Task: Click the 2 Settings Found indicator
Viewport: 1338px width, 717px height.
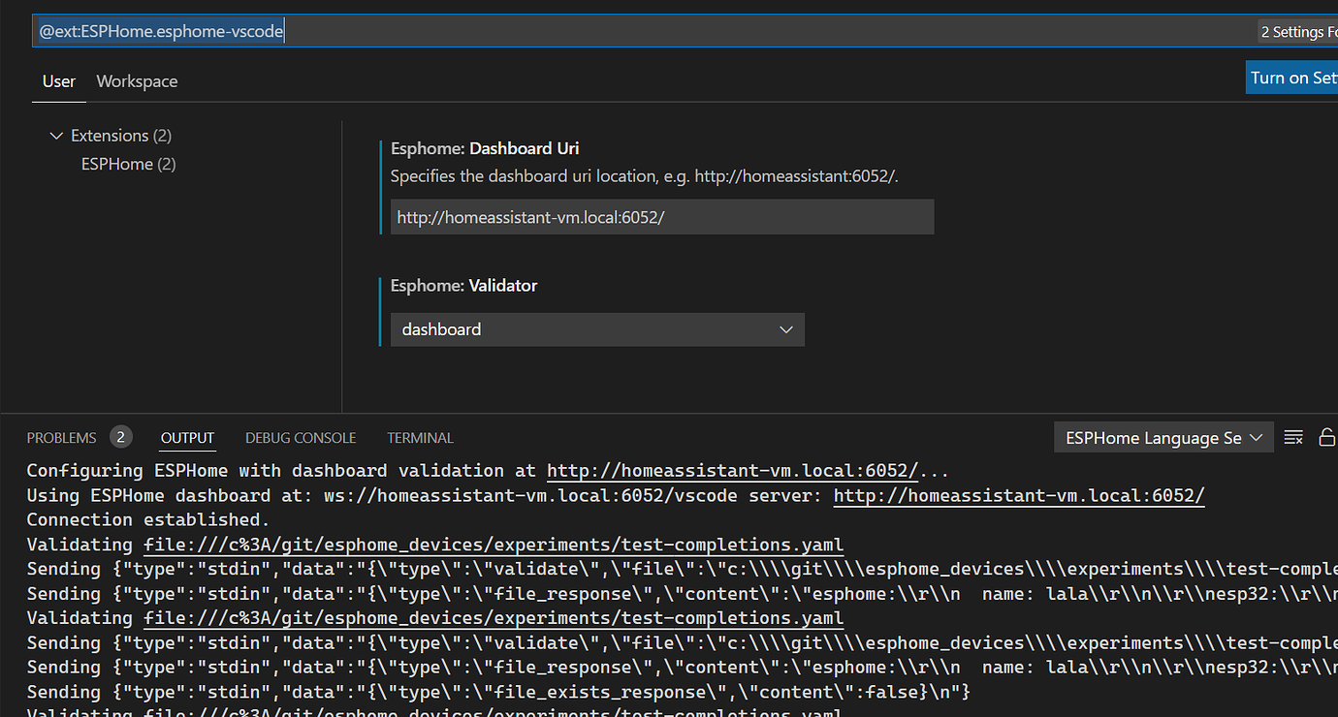Action: pos(1297,30)
